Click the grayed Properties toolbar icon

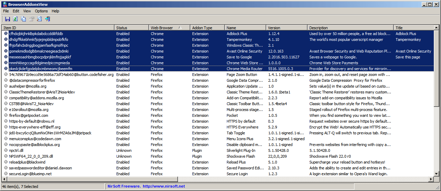(31, 19)
